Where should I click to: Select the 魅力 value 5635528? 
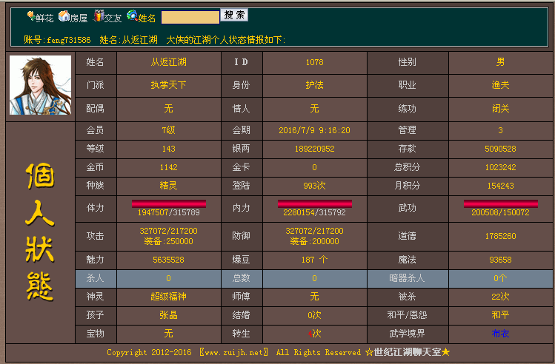coord(168,260)
